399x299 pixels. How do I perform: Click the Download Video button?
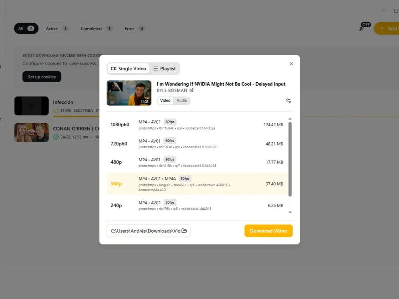tap(268, 231)
